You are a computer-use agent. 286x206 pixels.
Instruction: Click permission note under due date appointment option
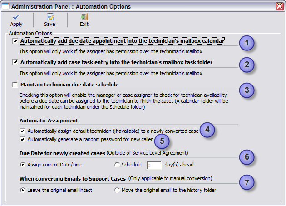(x=111, y=51)
